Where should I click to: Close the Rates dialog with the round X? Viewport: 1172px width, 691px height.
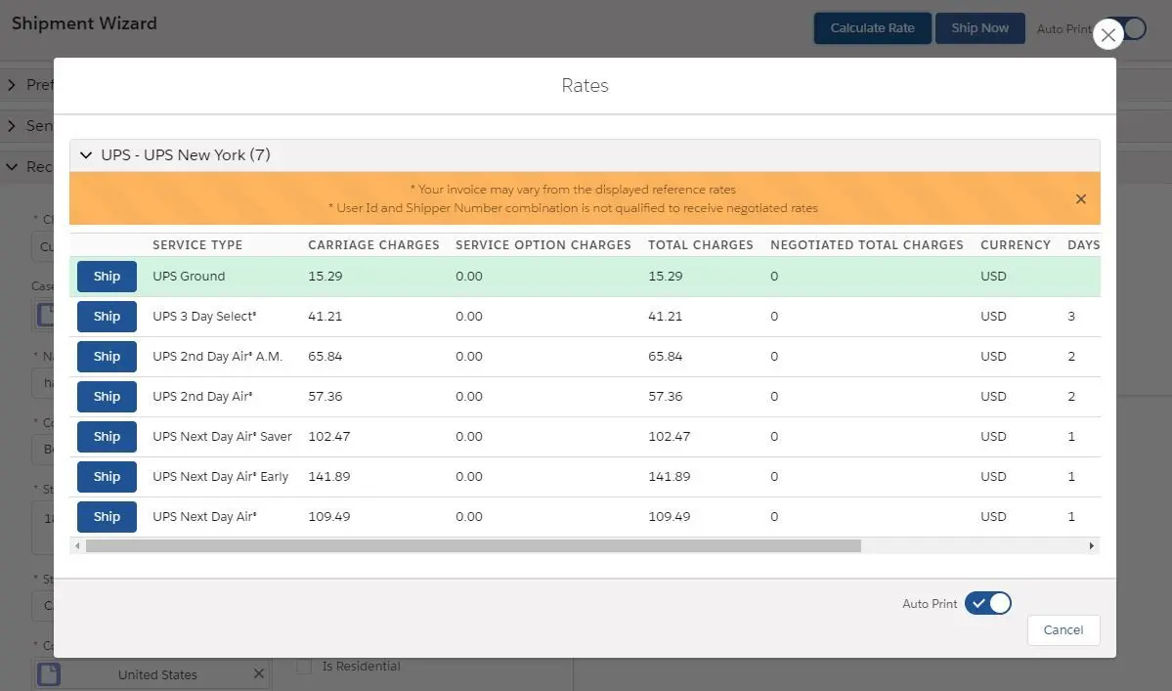point(1107,34)
